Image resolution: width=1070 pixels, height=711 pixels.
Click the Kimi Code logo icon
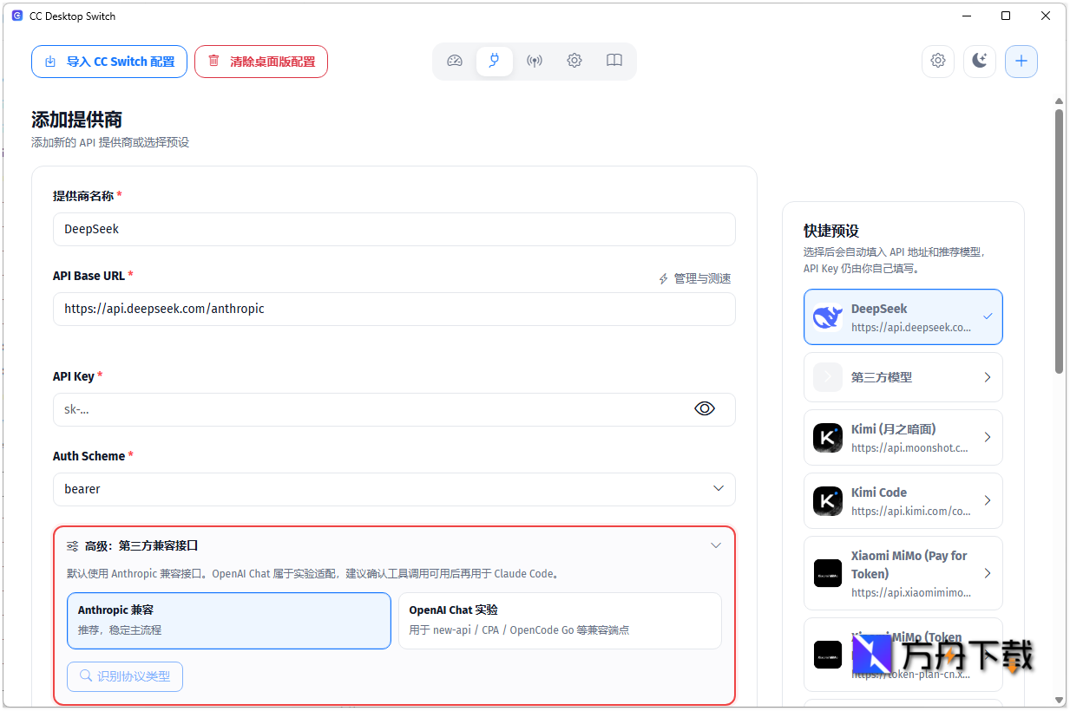[828, 501]
